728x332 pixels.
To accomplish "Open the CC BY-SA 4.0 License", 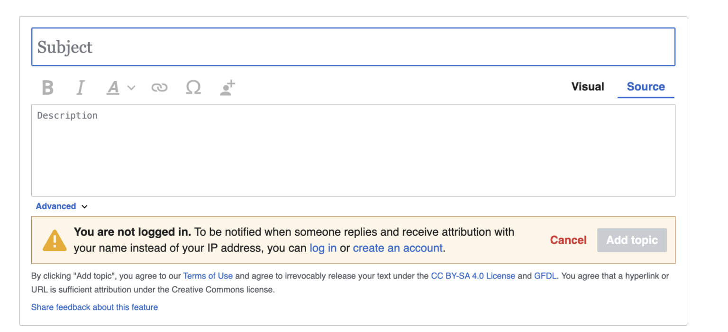I will [x=473, y=276].
